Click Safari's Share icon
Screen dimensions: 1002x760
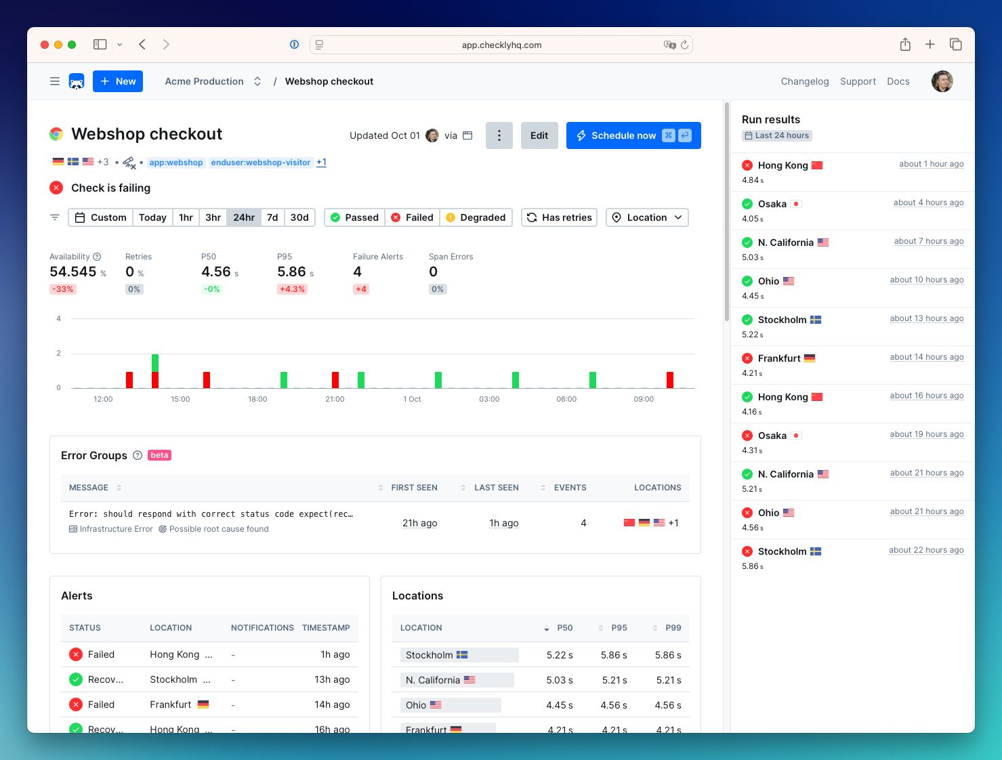(905, 45)
